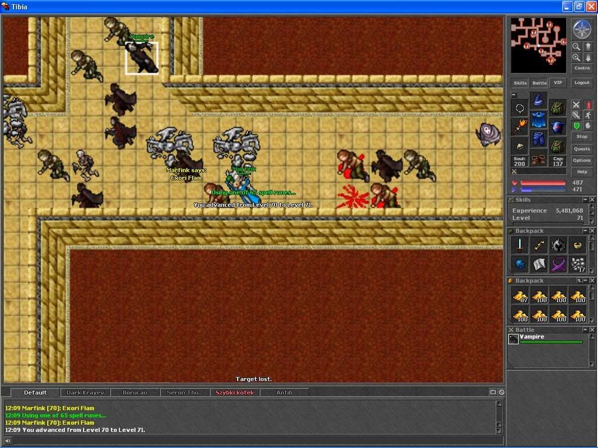Open the green backpack in the top equipment slot
The height and width of the screenshot is (448, 598).
point(558,108)
